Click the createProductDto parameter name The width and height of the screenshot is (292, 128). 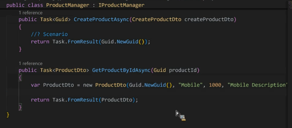point(209,20)
